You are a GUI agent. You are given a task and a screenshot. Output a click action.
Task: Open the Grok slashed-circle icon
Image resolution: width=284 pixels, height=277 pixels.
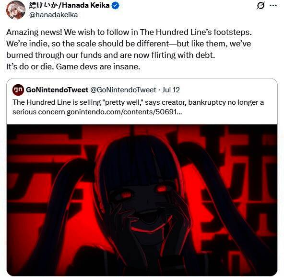pyautogui.click(x=260, y=6)
